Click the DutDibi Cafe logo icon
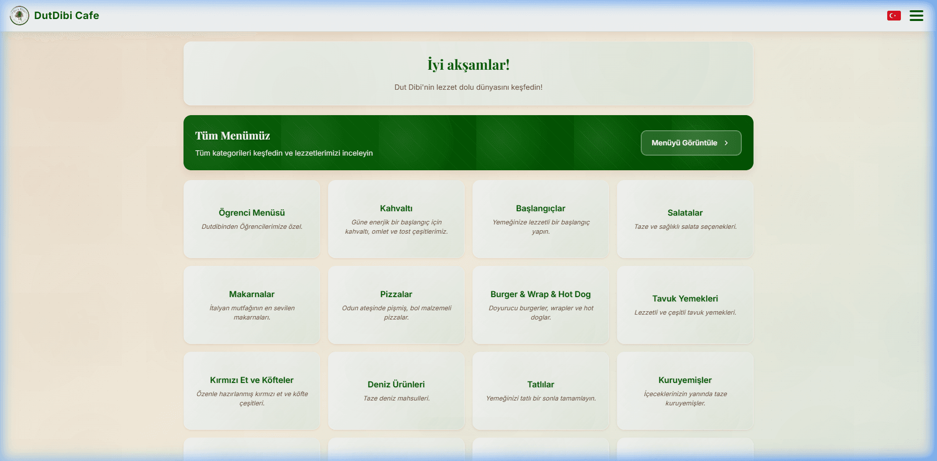The width and height of the screenshot is (937, 461). point(20,16)
